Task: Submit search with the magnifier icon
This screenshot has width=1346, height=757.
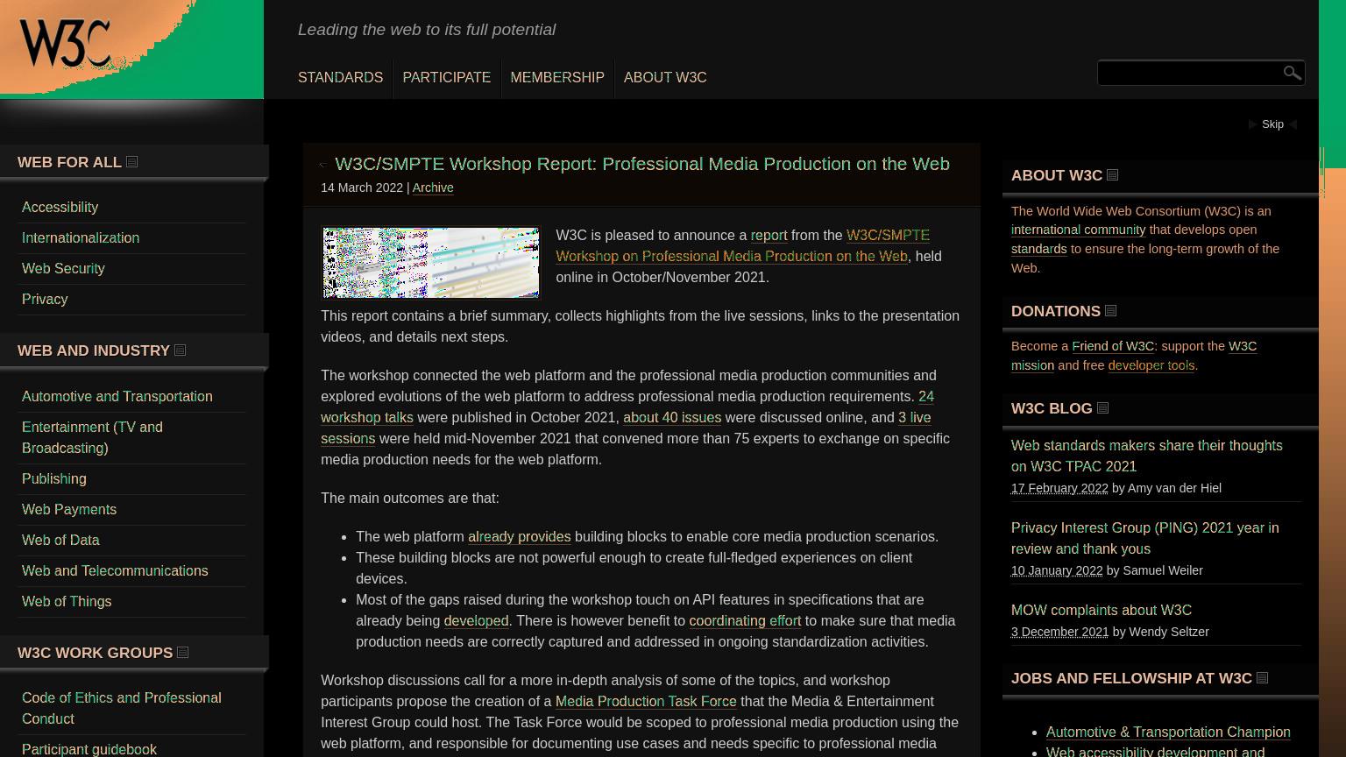Action: [x=1292, y=73]
